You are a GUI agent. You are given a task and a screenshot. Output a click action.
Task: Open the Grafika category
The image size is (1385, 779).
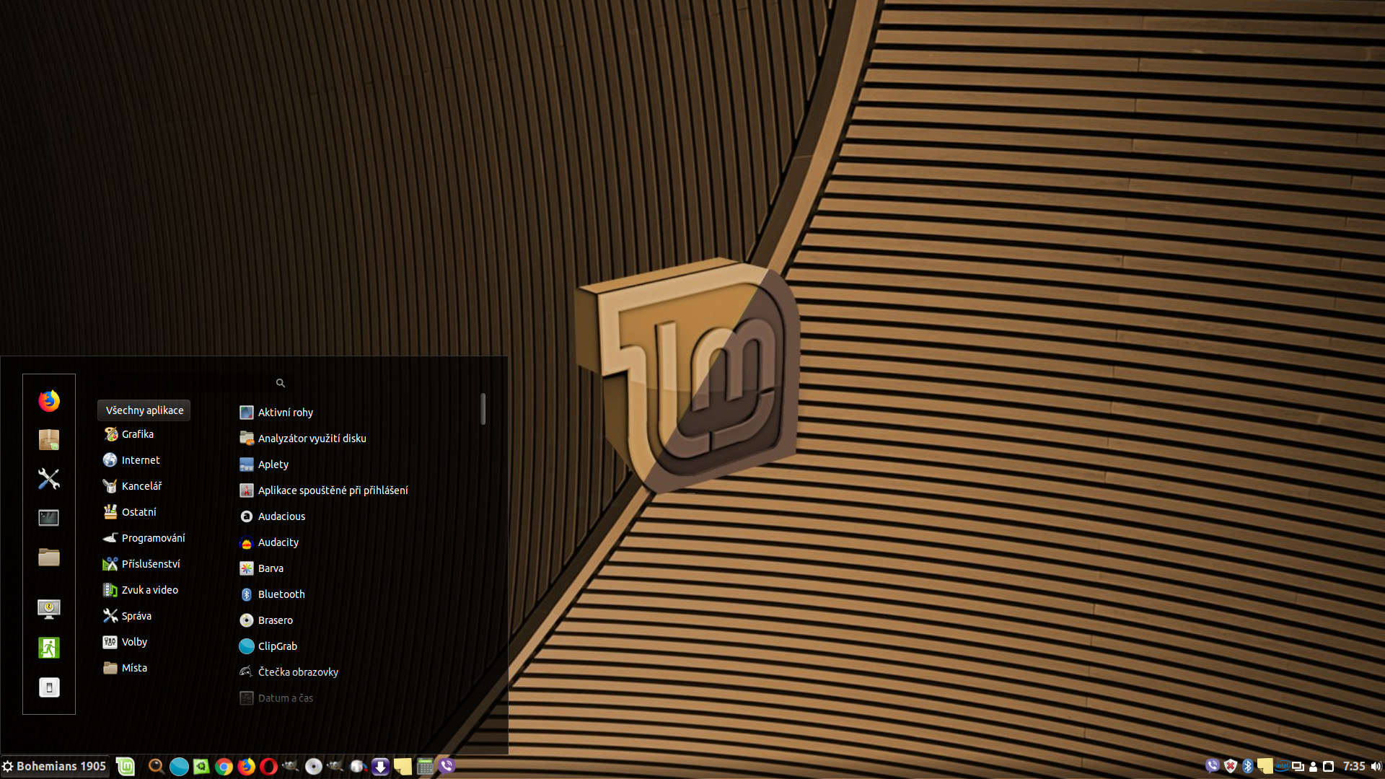137,434
